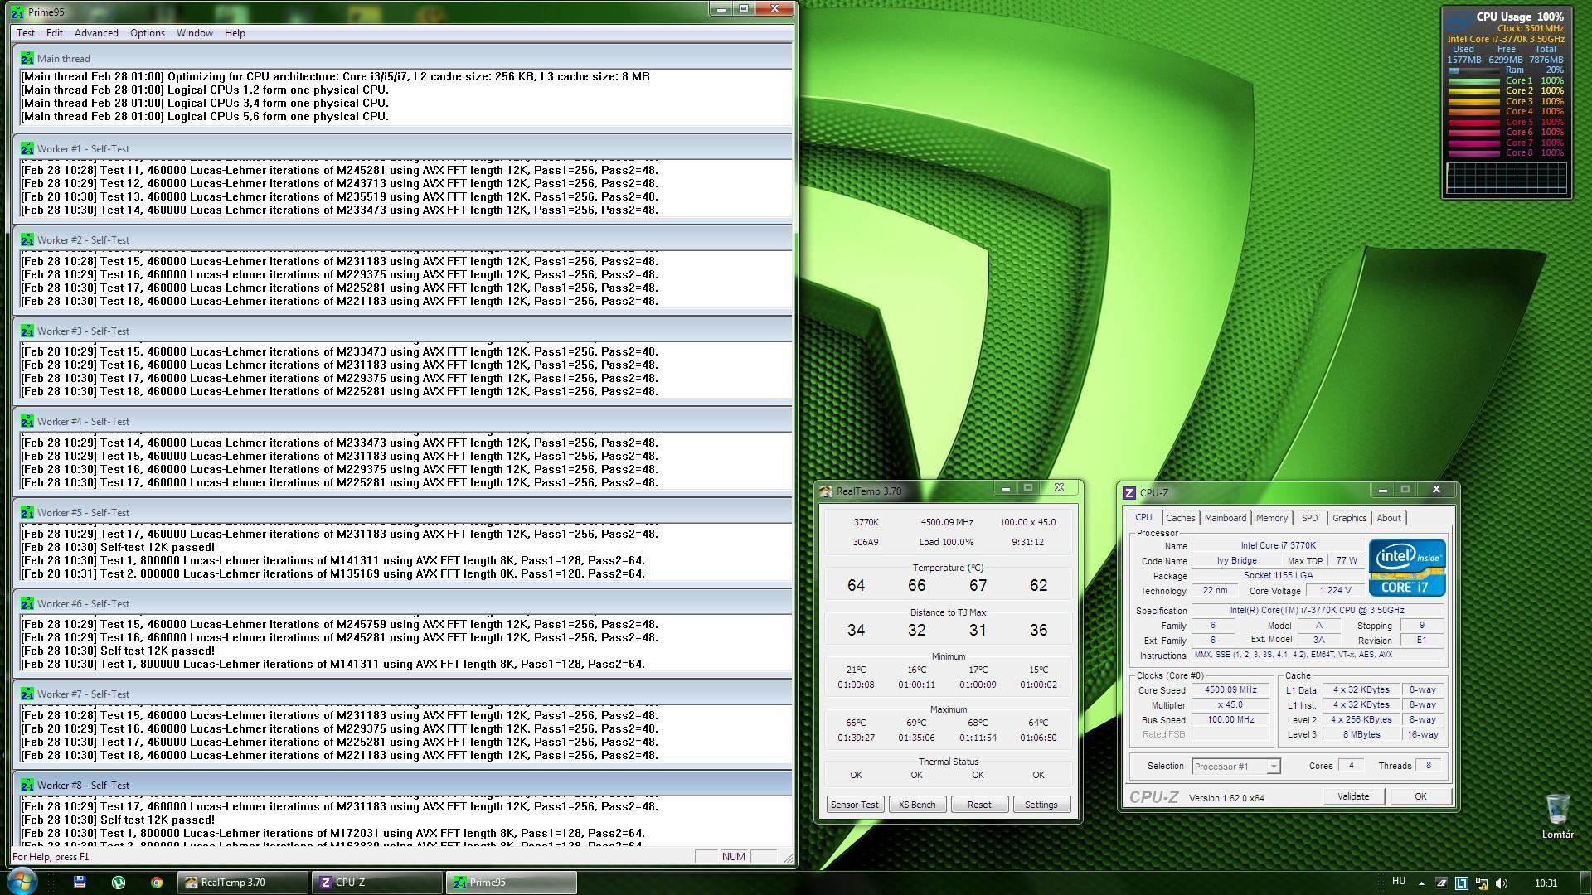Click the Worker #1 Self-Test title icon
The image size is (1592, 895).
(27, 148)
